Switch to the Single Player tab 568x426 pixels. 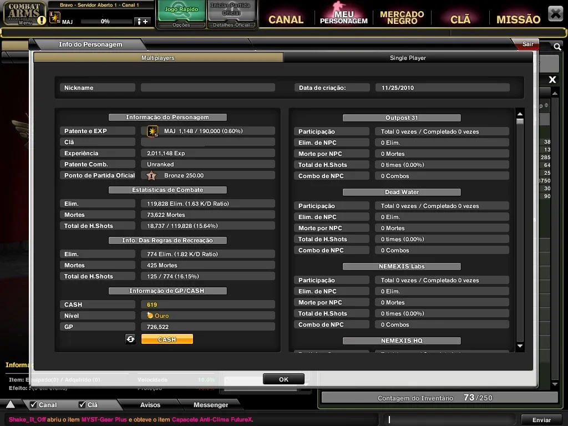tap(408, 58)
